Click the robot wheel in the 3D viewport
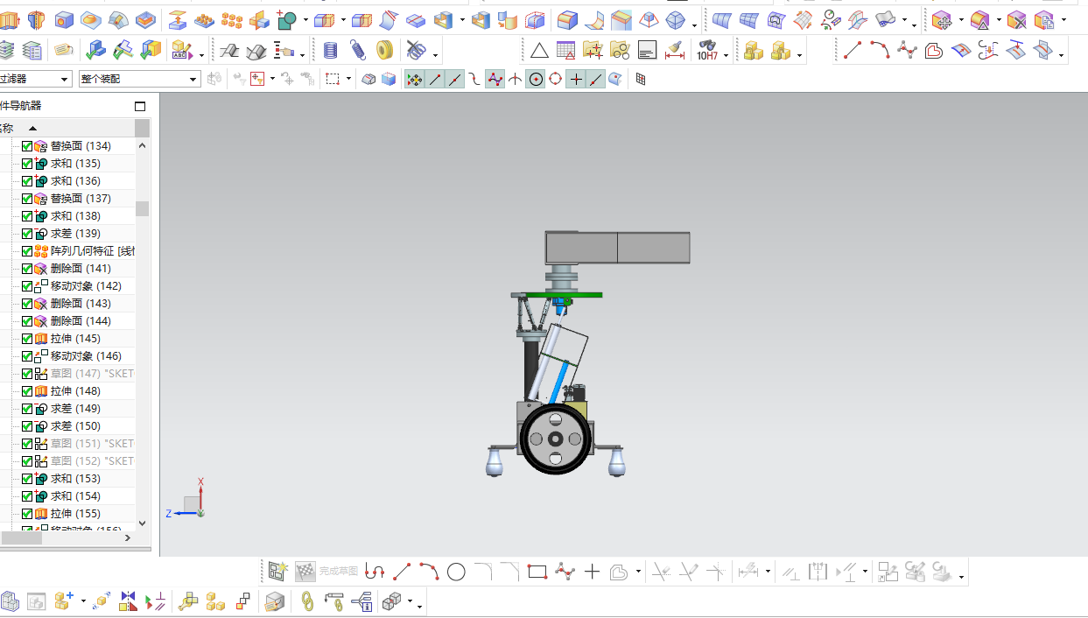This screenshot has height=618, width=1088. coord(555,439)
